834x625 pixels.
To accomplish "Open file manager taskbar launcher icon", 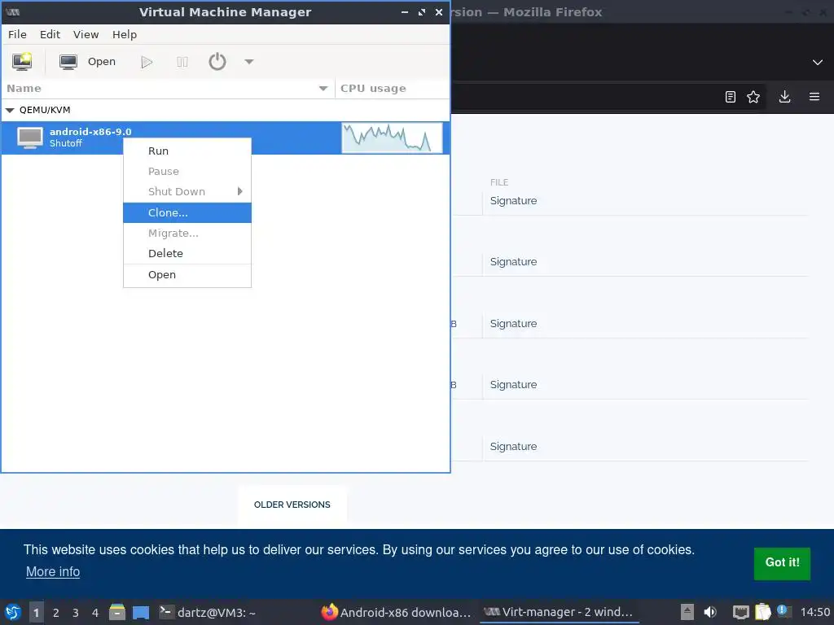I will (x=117, y=612).
